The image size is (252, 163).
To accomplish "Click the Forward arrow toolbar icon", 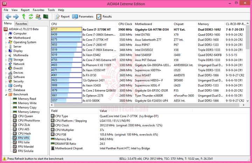I will [x=16, y=16].
